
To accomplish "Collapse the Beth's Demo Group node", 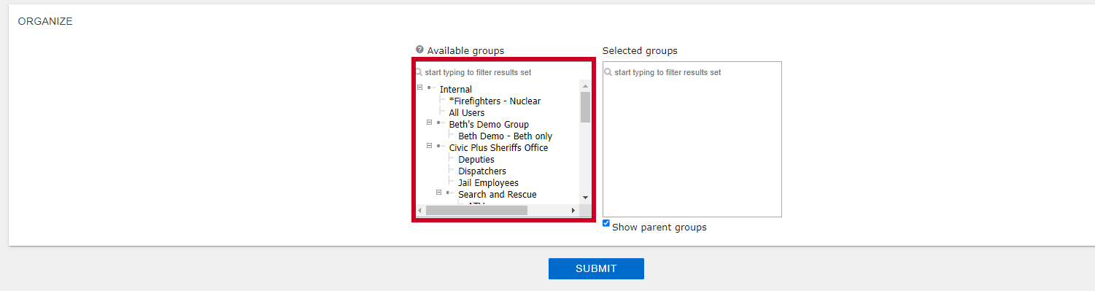I will [429, 123].
